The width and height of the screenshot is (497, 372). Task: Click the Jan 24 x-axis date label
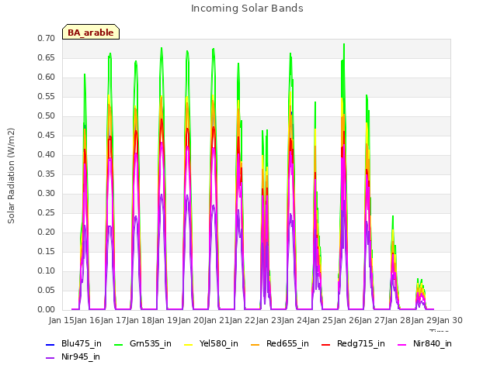point(295,320)
